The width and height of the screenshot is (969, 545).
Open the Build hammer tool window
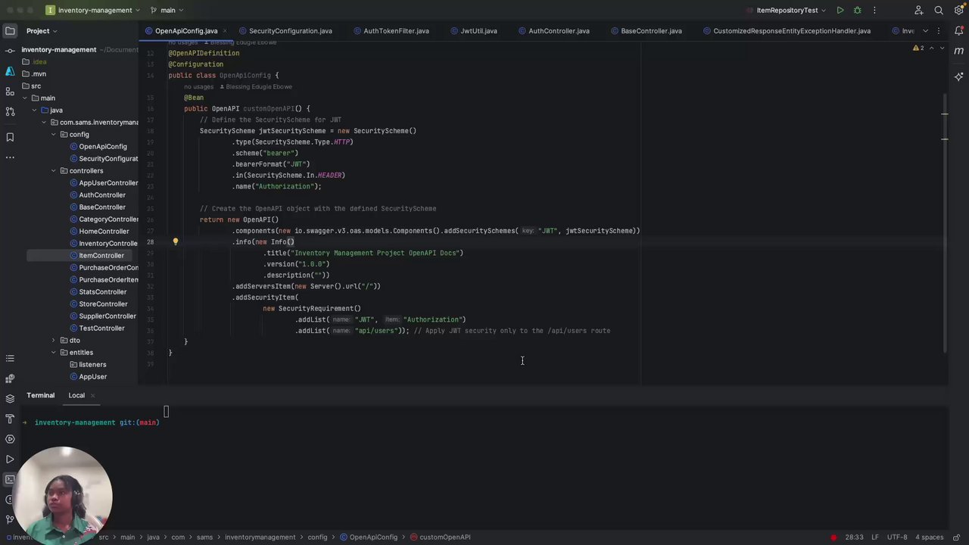tap(10, 419)
